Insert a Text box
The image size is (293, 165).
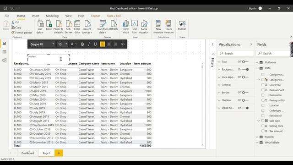point(134,27)
